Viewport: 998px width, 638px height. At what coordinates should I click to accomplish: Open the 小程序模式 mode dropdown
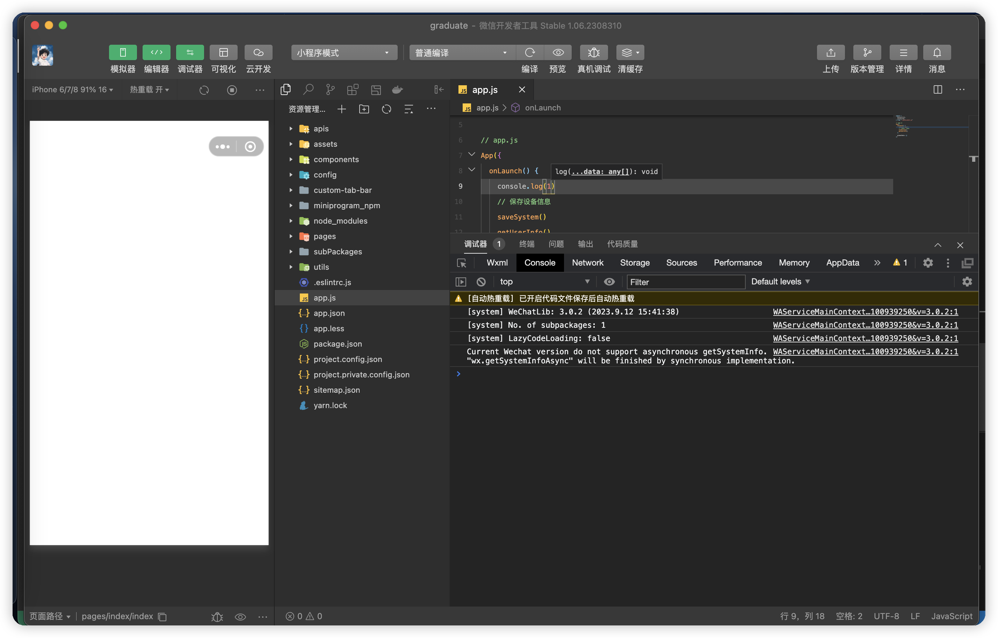(343, 53)
